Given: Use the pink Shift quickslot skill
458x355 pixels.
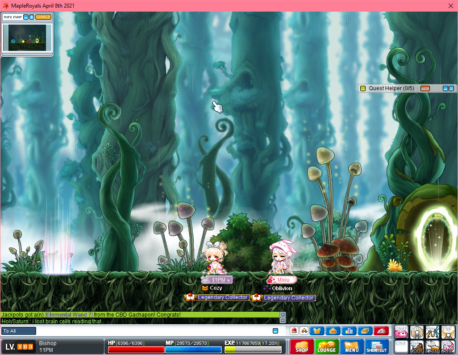Looking at the screenshot, I should point(401,332).
